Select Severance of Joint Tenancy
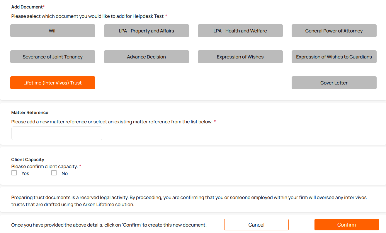 click(x=53, y=57)
